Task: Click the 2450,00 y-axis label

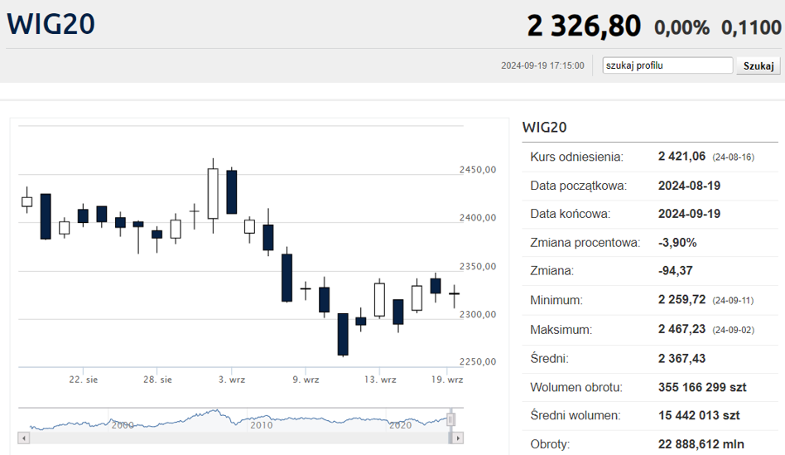Action: point(478,170)
